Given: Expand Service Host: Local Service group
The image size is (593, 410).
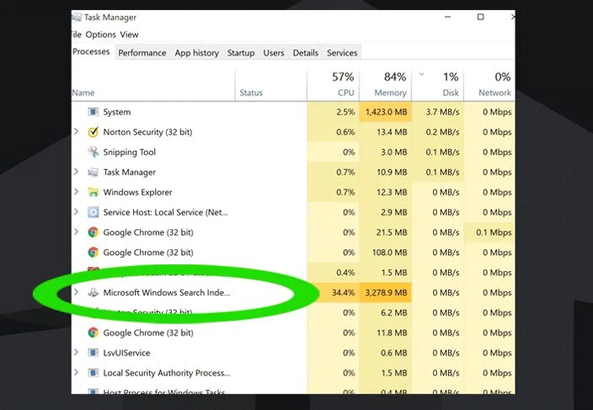Looking at the screenshot, I should click(x=77, y=211).
